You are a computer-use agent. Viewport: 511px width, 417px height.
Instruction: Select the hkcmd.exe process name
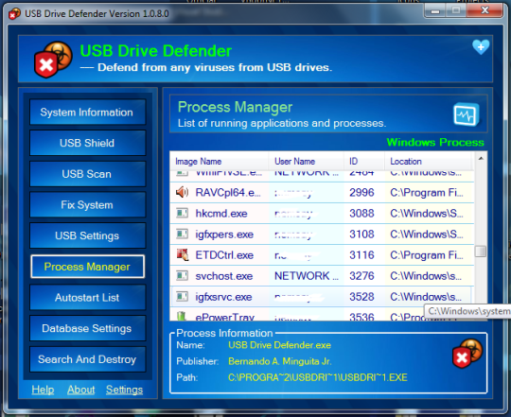click(221, 213)
